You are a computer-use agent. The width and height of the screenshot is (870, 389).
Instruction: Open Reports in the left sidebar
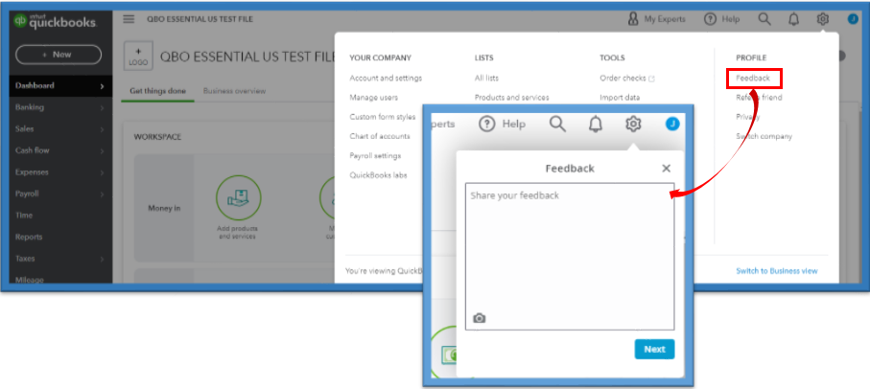29,237
